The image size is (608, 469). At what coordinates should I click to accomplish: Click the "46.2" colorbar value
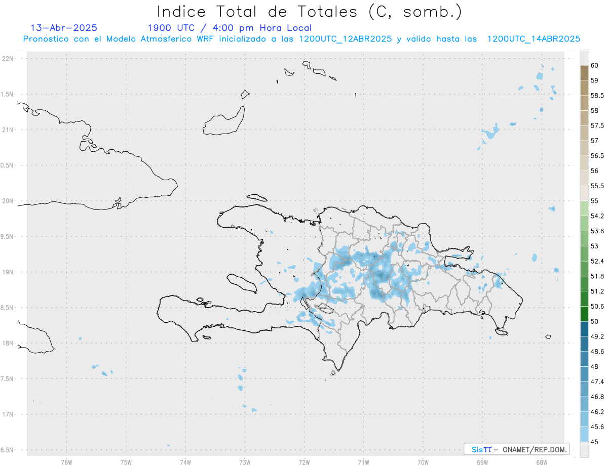point(597,412)
